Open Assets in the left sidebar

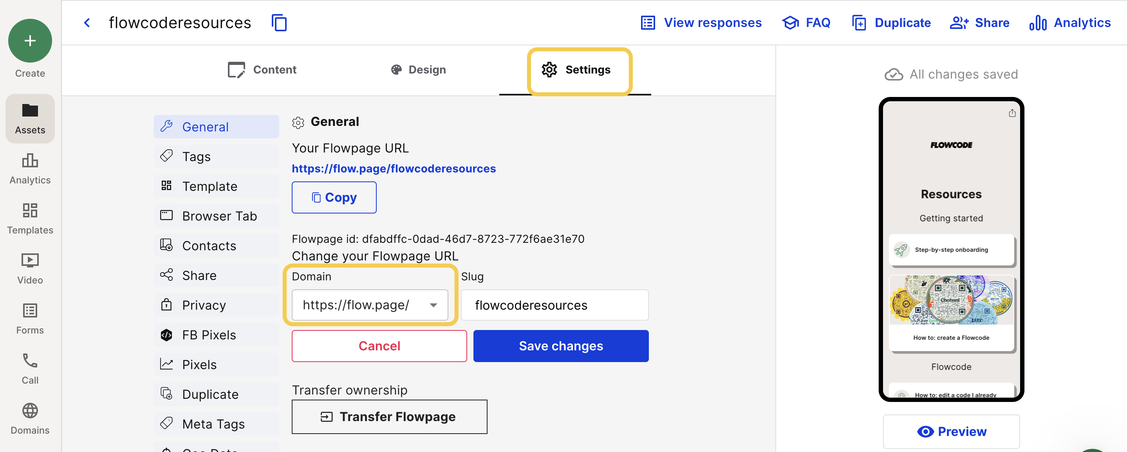[x=30, y=118]
